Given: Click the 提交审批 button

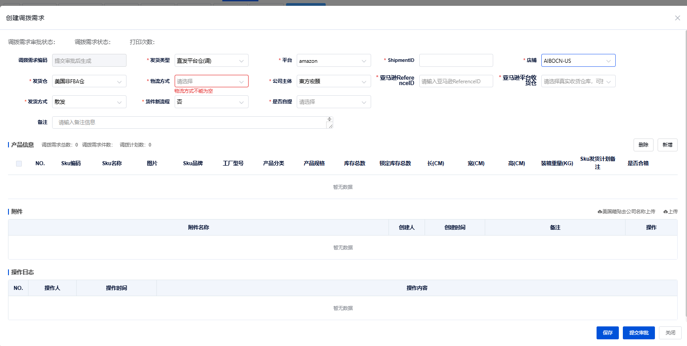Looking at the screenshot, I should tap(638, 333).
